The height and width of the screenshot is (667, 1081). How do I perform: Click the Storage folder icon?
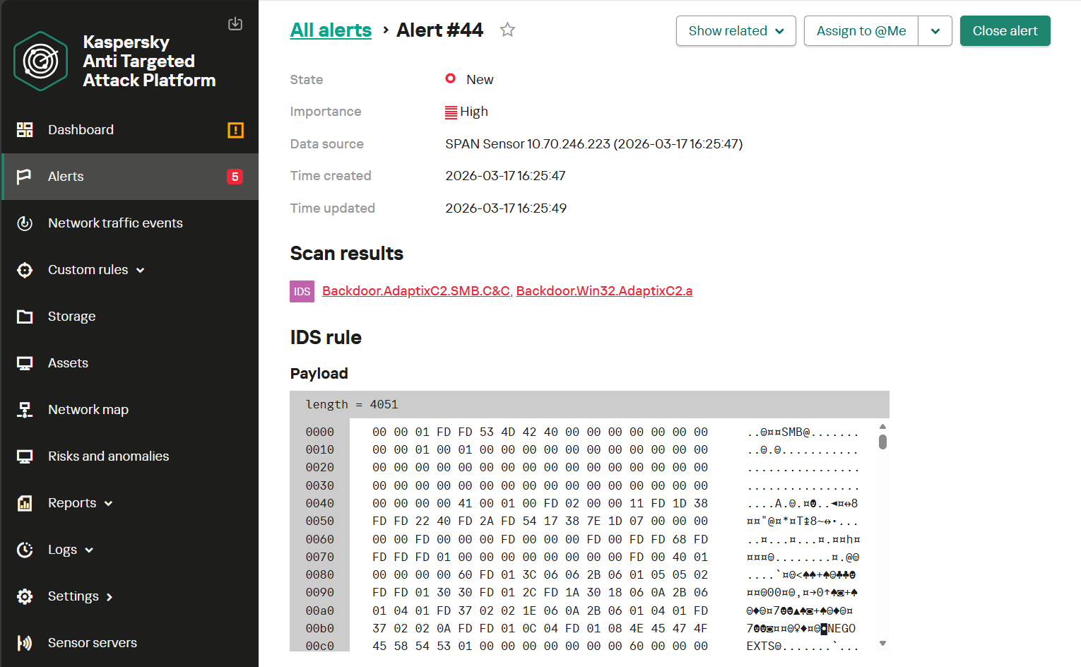point(25,317)
